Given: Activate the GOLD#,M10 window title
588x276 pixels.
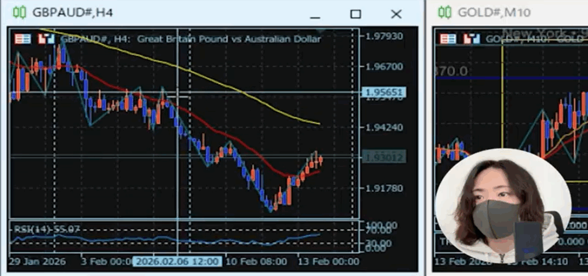Looking at the screenshot, I should (x=494, y=13).
